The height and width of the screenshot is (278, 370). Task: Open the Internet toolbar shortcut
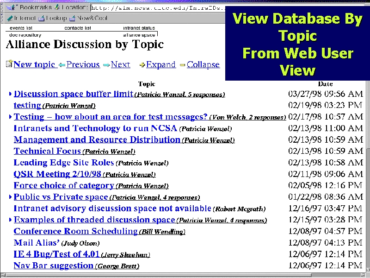21,18
